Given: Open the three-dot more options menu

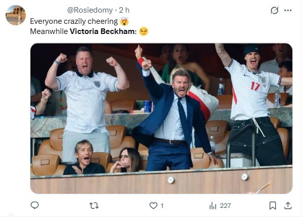Looking at the screenshot, I should pos(288,10).
